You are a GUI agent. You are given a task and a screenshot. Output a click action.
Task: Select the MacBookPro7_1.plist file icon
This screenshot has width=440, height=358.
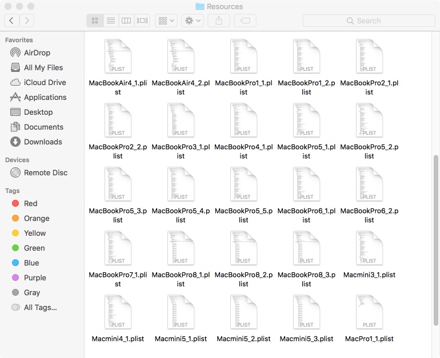click(118, 248)
